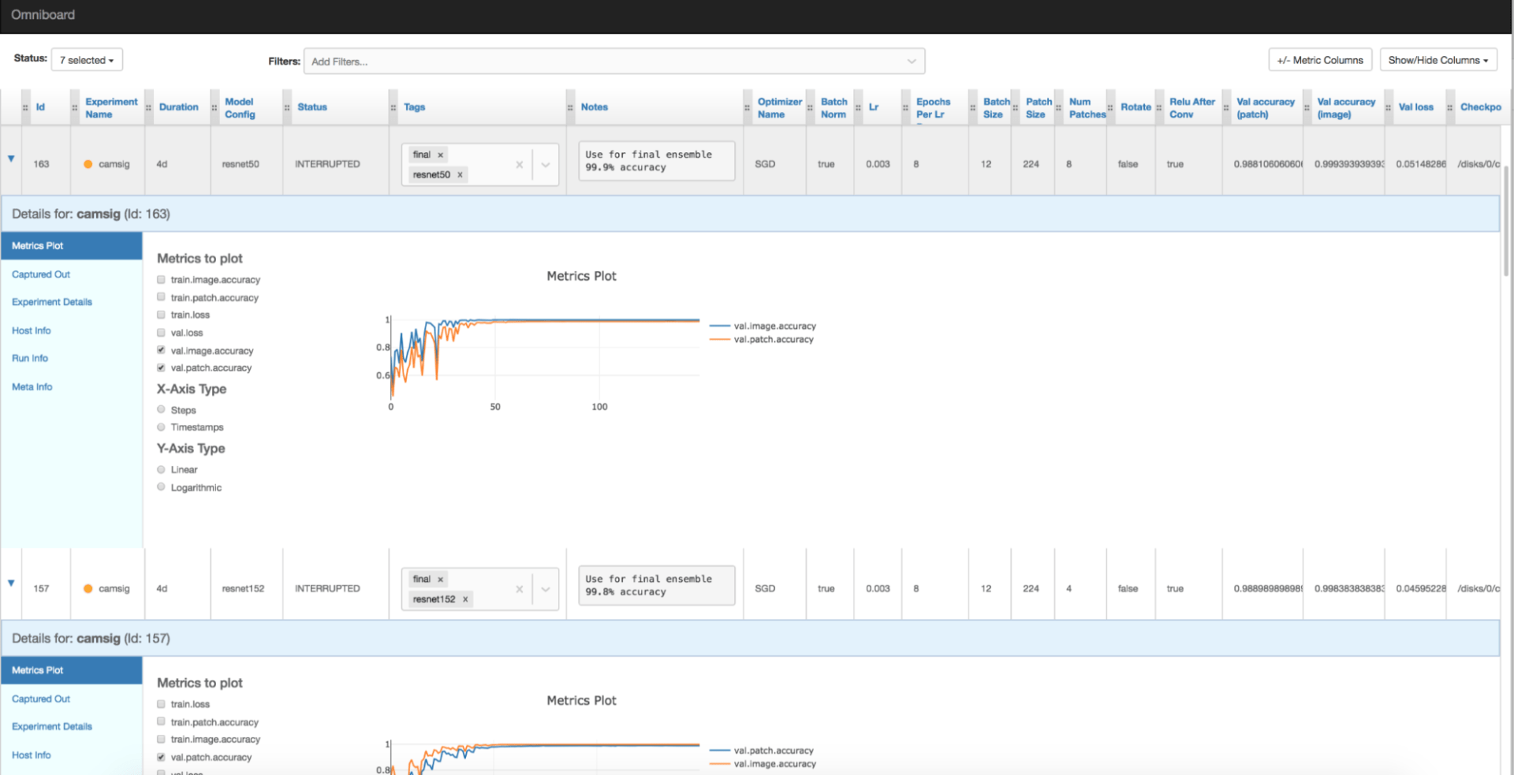Viewport: 1514px width, 775px height.
Task: Open Experiment Details tab for run 157
Action: click(52, 726)
